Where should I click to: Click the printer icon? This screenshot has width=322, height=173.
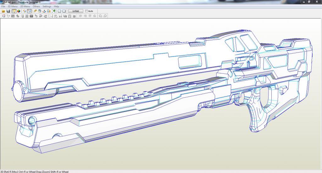coord(74,16)
